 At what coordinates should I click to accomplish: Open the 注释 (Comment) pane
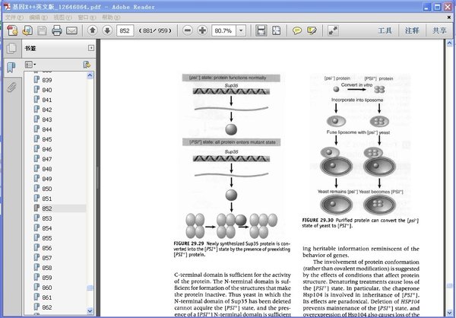[x=412, y=30]
